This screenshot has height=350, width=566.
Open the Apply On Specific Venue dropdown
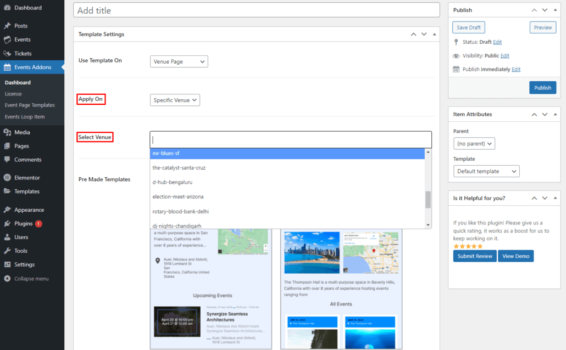point(175,100)
